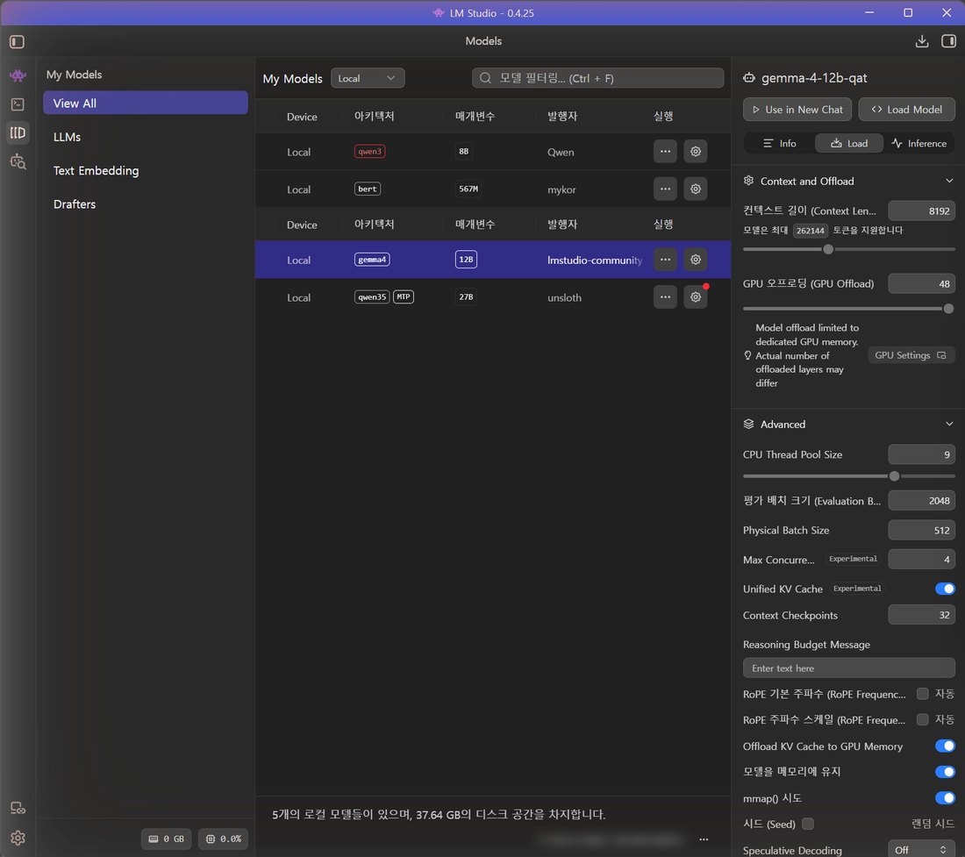Toggle mmap() 시도 switch
This screenshot has width=965, height=857.
coord(945,798)
